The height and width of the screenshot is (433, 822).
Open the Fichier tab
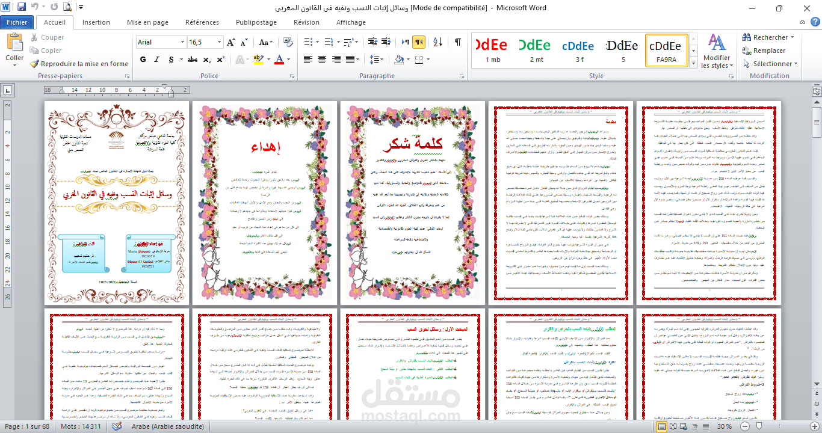(x=17, y=22)
